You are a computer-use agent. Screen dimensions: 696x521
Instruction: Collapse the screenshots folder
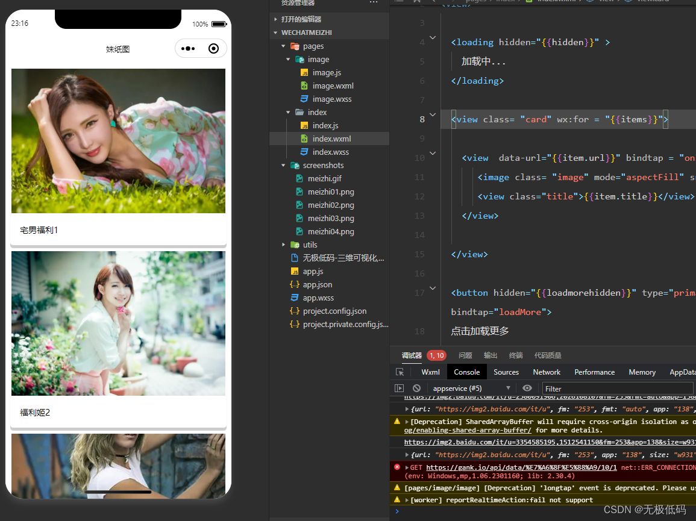(x=283, y=165)
